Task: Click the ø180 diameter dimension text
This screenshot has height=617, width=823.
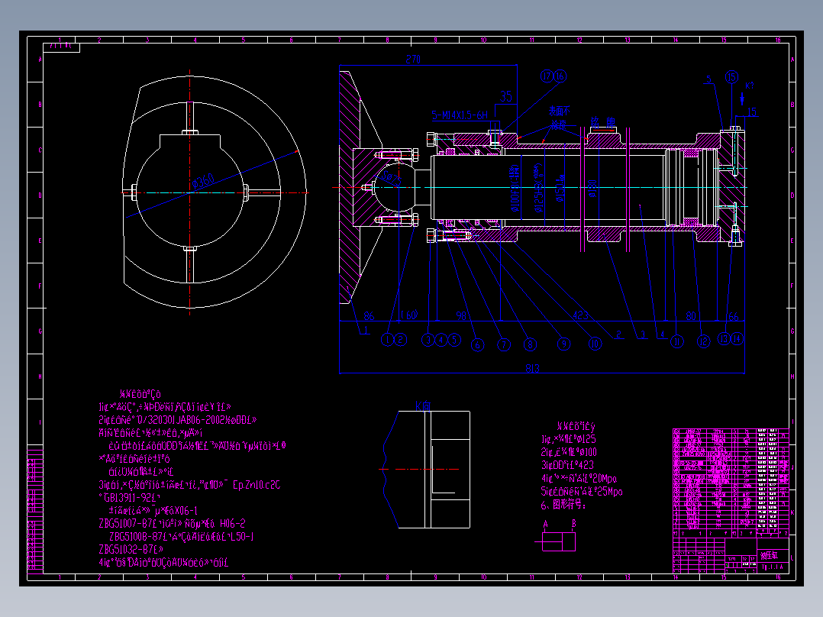Action: click(x=592, y=189)
